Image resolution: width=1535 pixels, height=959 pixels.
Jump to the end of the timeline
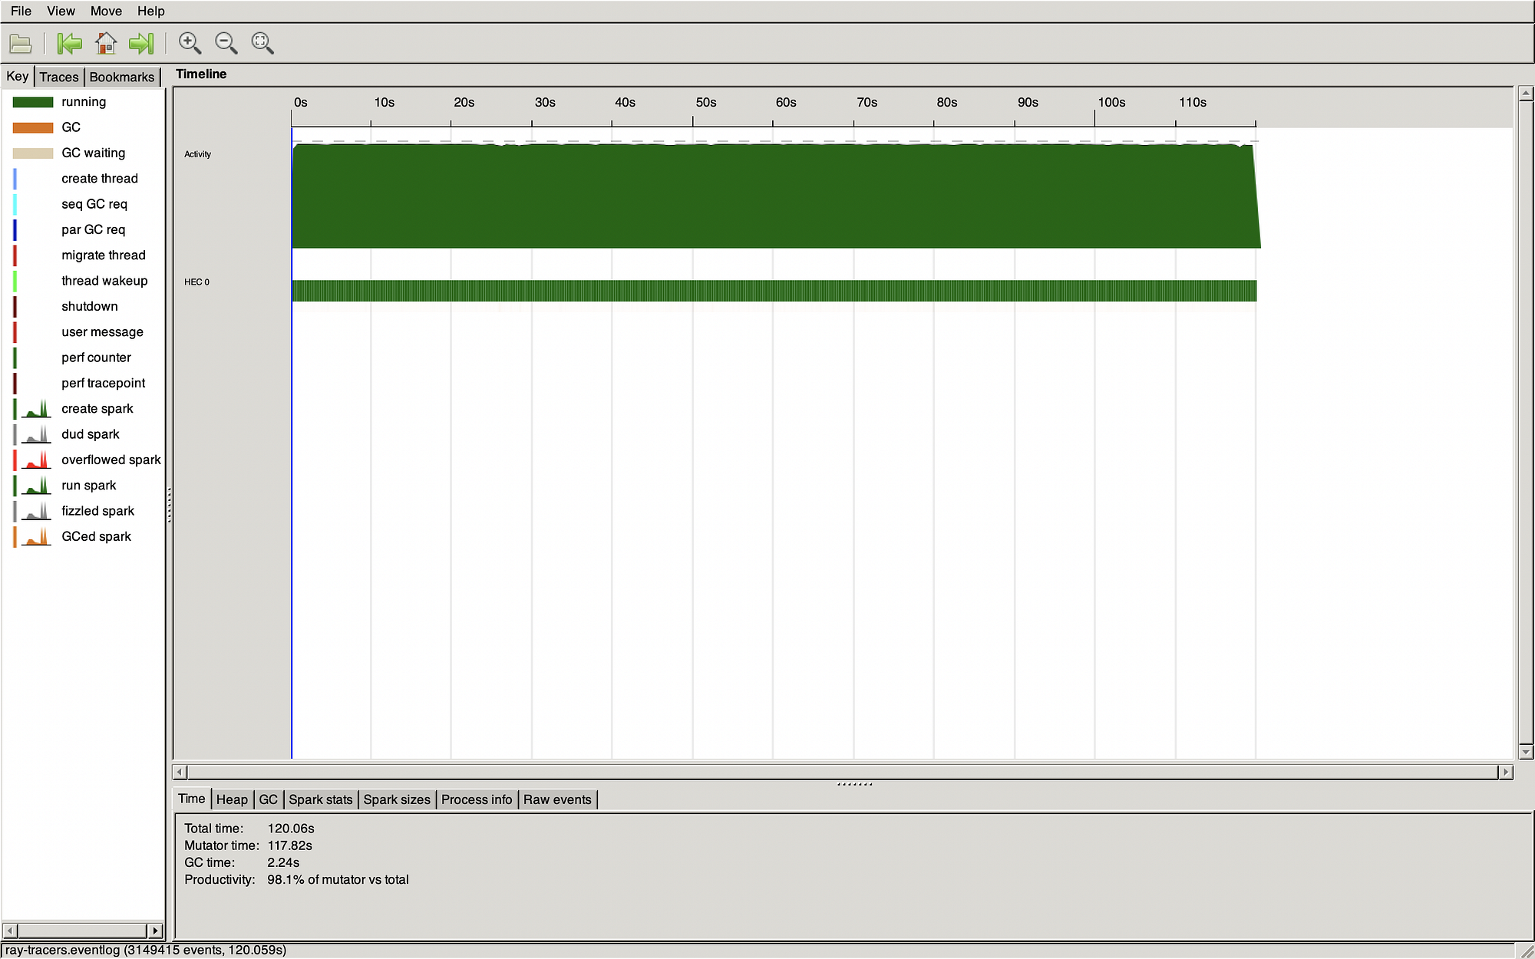coord(142,44)
